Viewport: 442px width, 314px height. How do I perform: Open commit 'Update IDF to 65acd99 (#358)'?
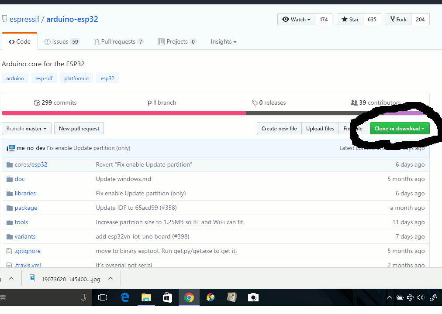(x=136, y=208)
